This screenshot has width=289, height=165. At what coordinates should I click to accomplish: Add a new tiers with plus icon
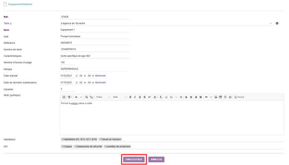[277, 23]
